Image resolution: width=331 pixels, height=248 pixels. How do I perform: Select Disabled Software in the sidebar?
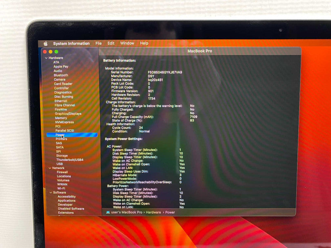tap(71, 209)
